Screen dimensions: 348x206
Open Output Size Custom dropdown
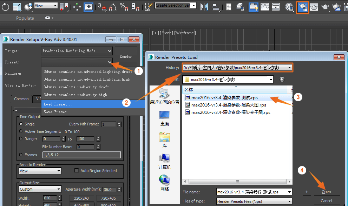click(x=40, y=189)
